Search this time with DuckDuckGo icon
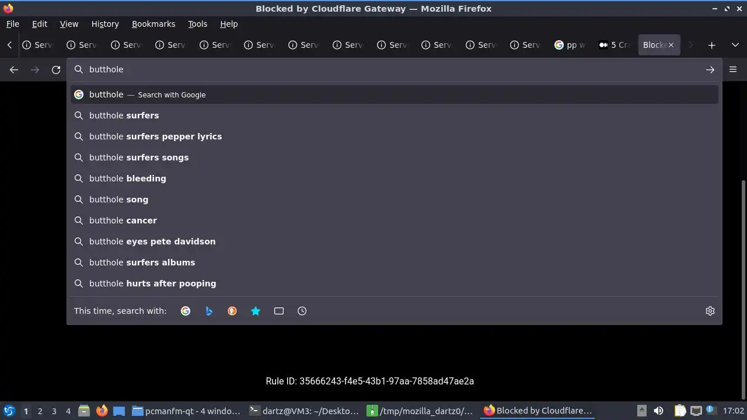The width and height of the screenshot is (747, 420). pyautogui.click(x=232, y=311)
